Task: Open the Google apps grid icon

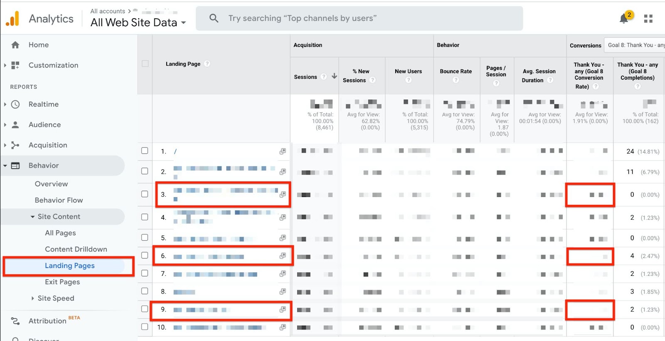Action: 648,18
